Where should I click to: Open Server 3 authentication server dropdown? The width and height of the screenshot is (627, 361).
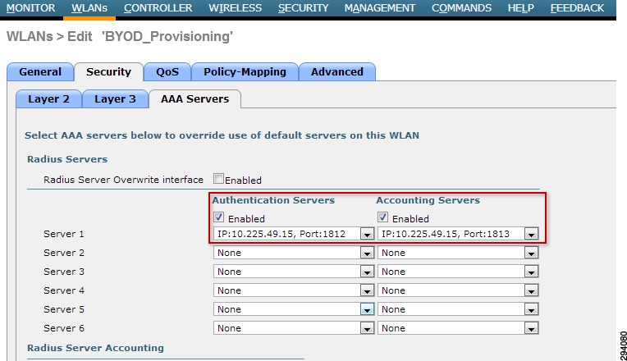(294, 272)
